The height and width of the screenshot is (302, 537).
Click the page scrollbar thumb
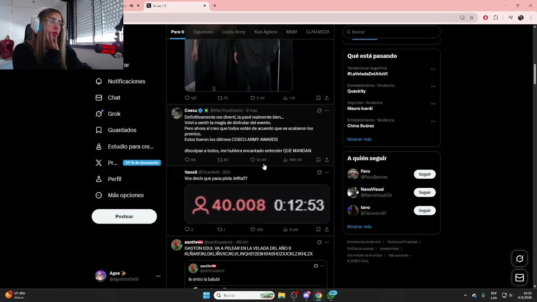click(x=535, y=74)
